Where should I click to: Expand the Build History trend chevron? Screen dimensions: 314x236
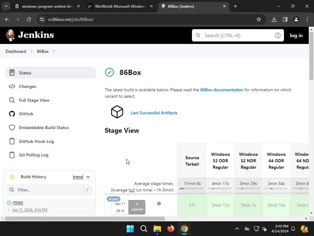[x=88, y=177]
